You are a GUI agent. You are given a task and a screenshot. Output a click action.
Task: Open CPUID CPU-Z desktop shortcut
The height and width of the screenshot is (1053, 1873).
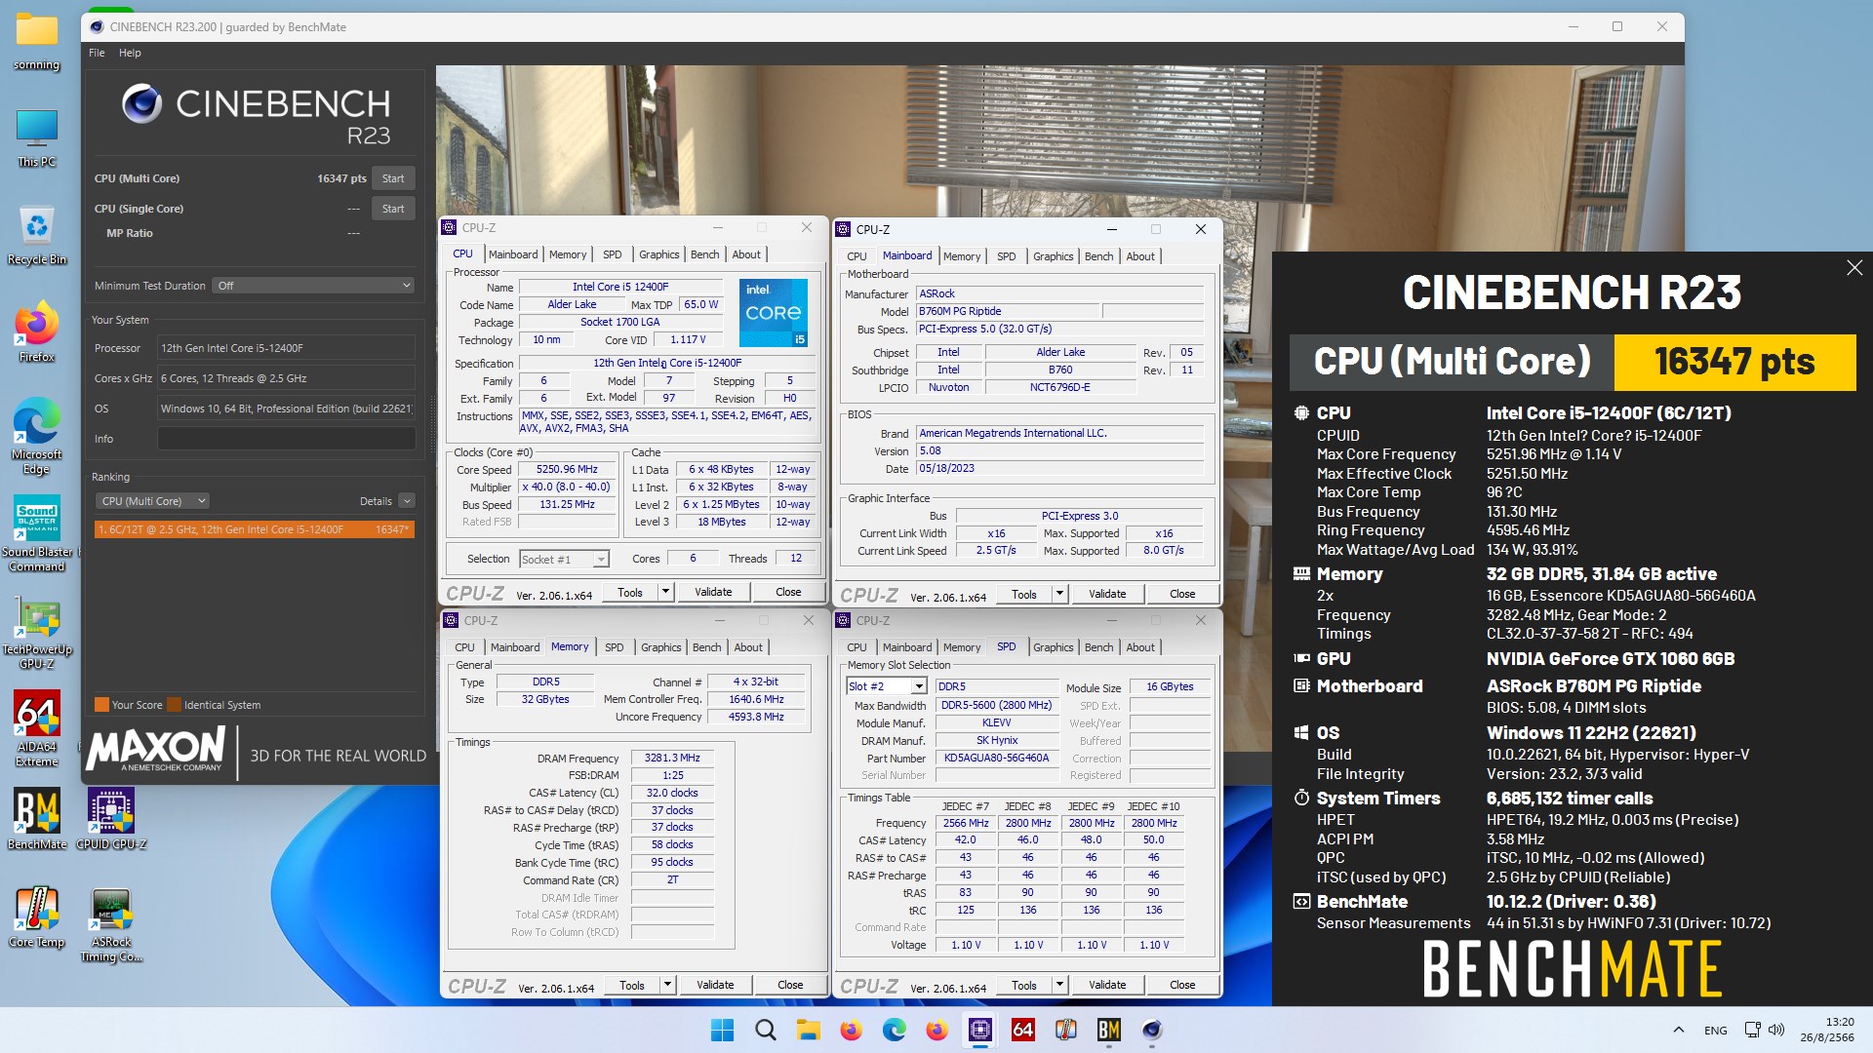click(x=111, y=819)
